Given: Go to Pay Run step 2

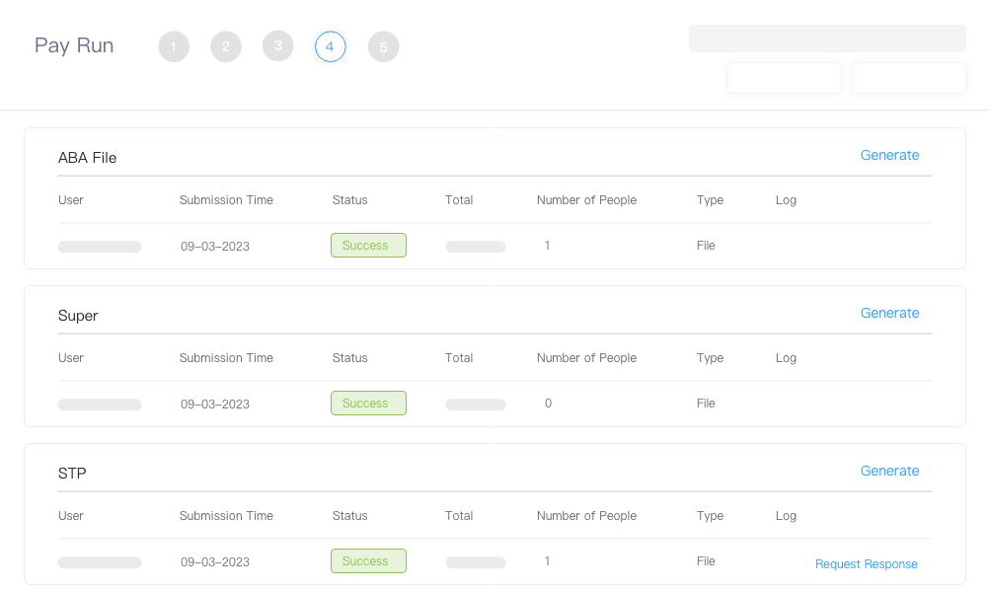Looking at the screenshot, I should point(226,46).
